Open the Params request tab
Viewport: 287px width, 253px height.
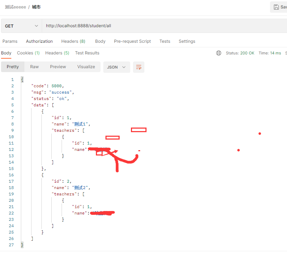10,41
